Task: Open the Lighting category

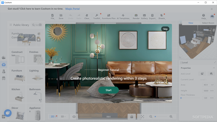Action: (35, 75)
